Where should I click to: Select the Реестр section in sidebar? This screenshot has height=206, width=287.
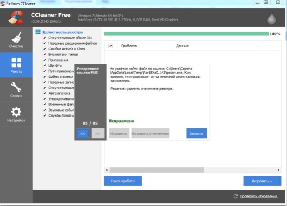16,65
